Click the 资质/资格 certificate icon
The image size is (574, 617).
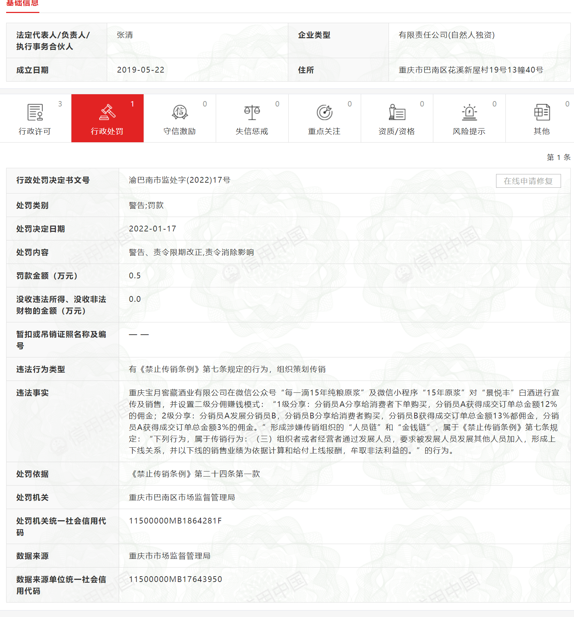(x=397, y=112)
